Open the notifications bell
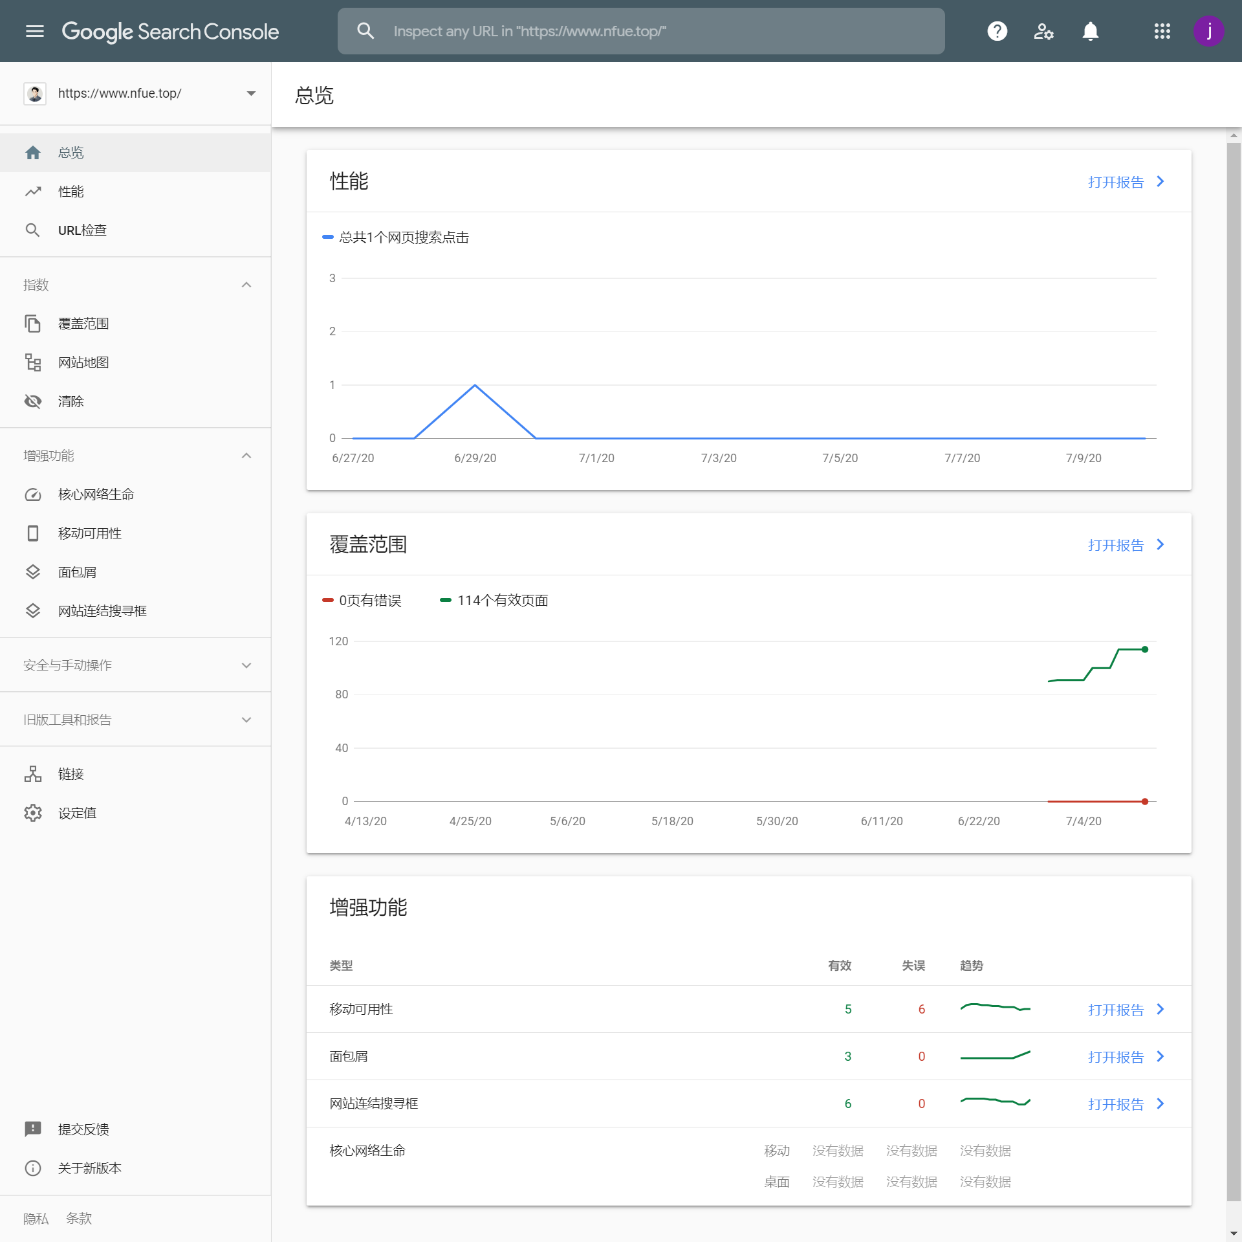 click(x=1090, y=31)
